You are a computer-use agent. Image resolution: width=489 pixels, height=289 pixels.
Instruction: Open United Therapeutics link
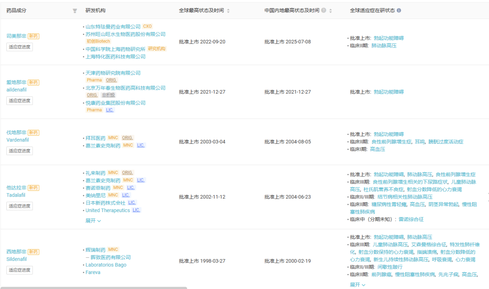point(108,210)
